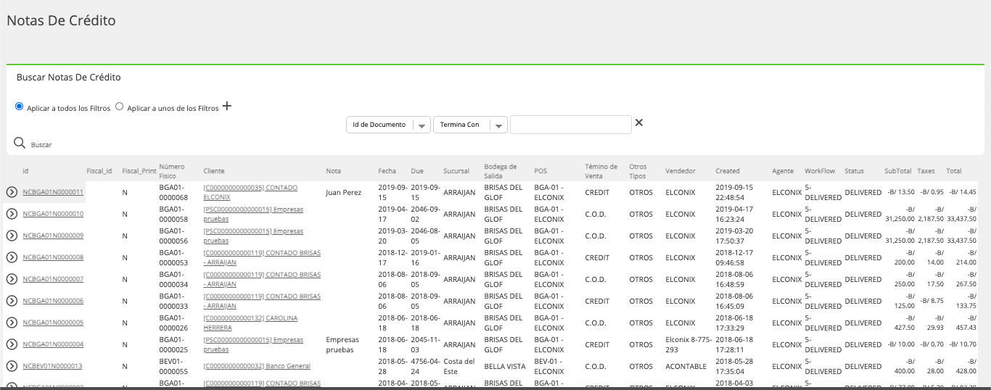The image size is (991, 390).
Task: Click the 'BELLA VISTA' bodega cell
Action: click(x=505, y=366)
